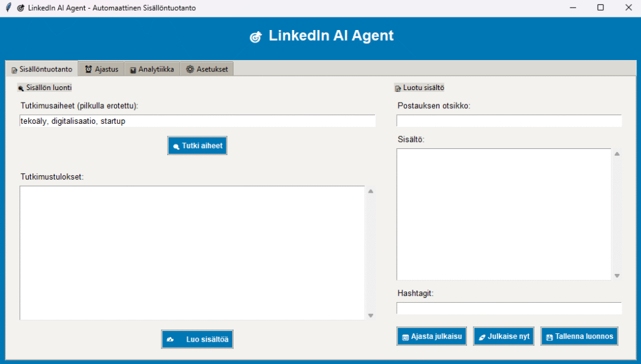Click the rocket icon on Julkaise nyt

[x=482, y=337]
